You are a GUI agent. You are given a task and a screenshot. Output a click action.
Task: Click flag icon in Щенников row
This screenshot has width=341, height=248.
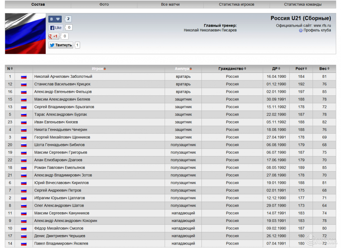click(24, 138)
